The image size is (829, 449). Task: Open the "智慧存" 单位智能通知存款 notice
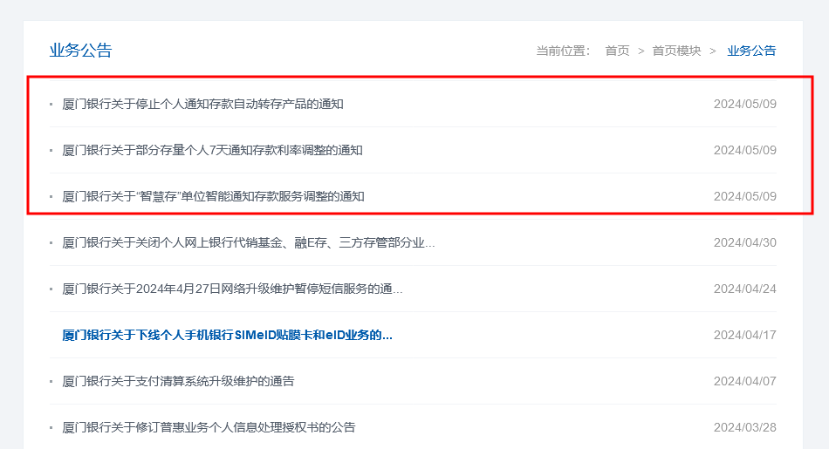(x=213, y=196)
